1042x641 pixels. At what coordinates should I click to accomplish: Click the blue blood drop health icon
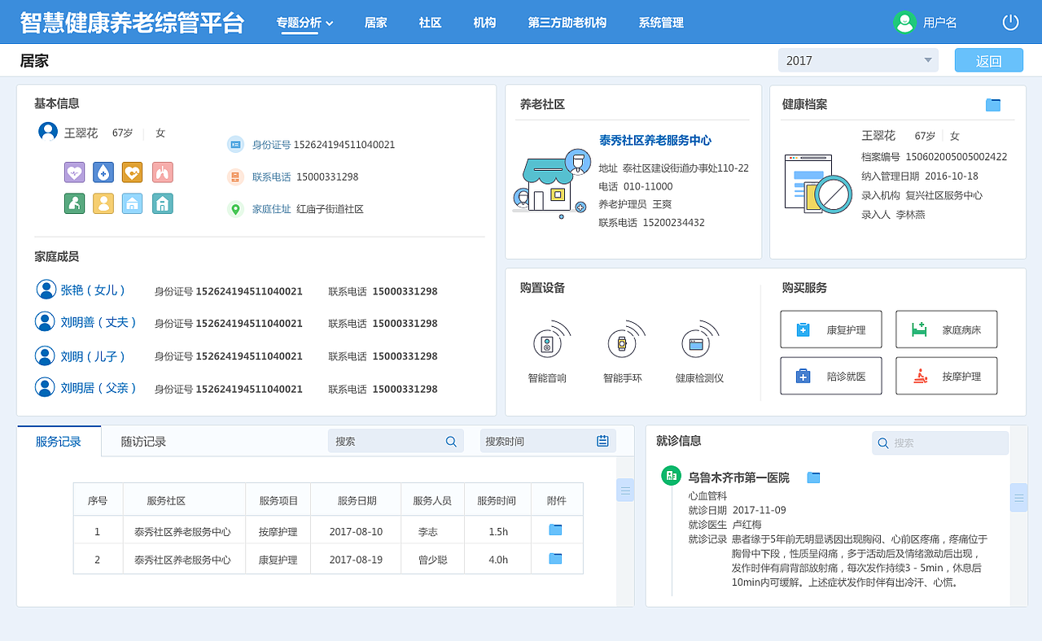pos(103,172)
